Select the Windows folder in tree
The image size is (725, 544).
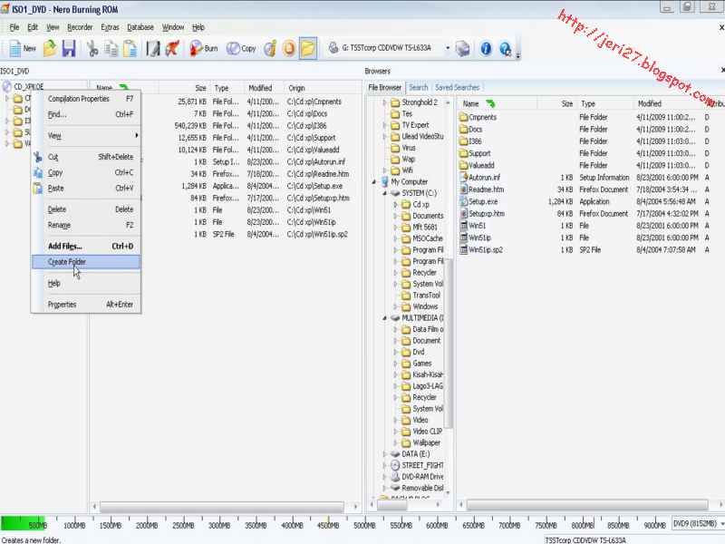(x=420, y=306)
